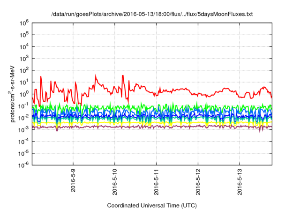
Task: Select the 10^6 y-axis label
Action: (24, 23)
